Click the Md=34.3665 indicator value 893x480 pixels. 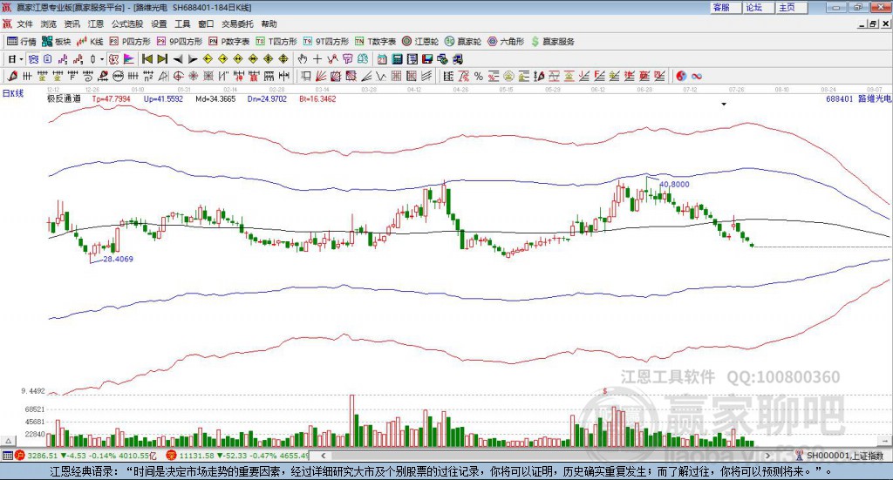click(x=215, y=99)
